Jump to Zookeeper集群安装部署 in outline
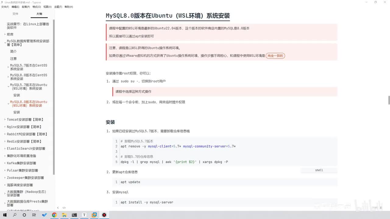390x219 pixels. tap(25, 178)
